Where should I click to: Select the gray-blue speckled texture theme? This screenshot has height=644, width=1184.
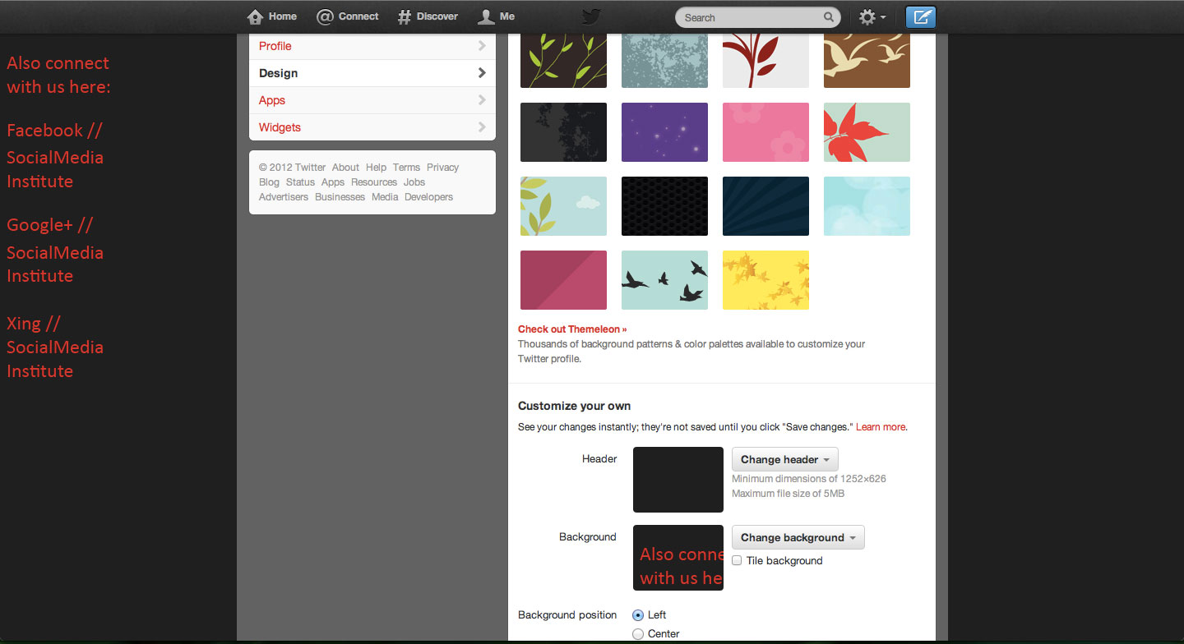pos(664,61)
